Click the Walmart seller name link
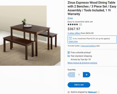117x94 pixels. pos(92,92)
